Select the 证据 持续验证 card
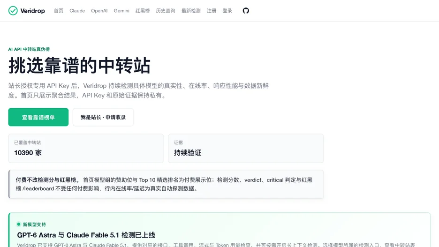The image size is (439, 247). 246,148
